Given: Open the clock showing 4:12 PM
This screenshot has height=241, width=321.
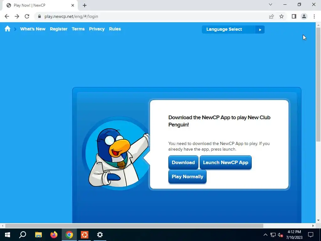Looking at the screenshot, I should click(x=294, y=235).
